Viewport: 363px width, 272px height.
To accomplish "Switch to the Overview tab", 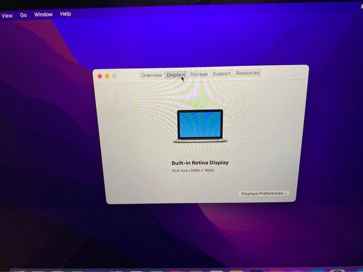I will 152,75.
